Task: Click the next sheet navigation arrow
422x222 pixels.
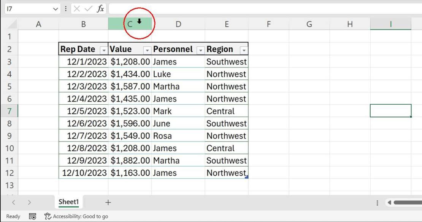Action: tap(29, 202)
